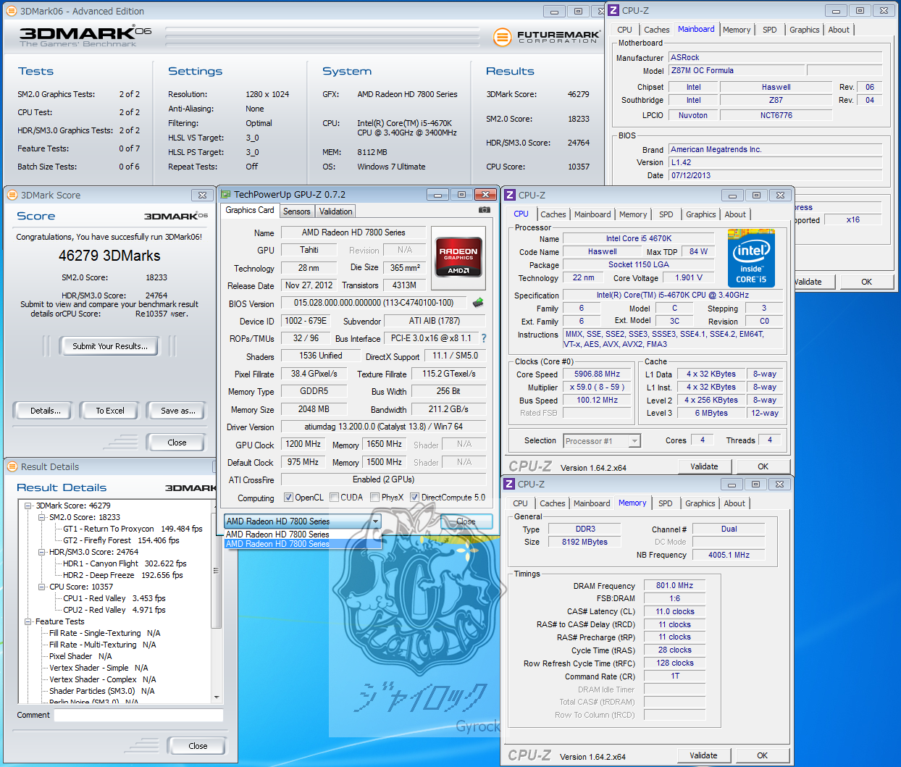Select CPU2 - Red Valley row
Image resolution: width=901 pixels, height=767 pixels.
click(x=114, y=610)
